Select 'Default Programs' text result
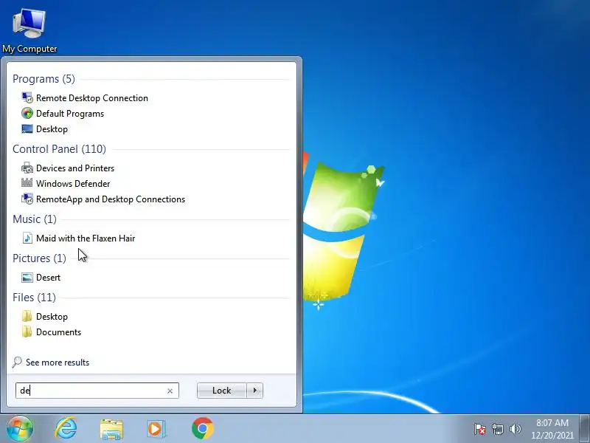The height and width of the screenshot is (443, 590). coord(70,114)
